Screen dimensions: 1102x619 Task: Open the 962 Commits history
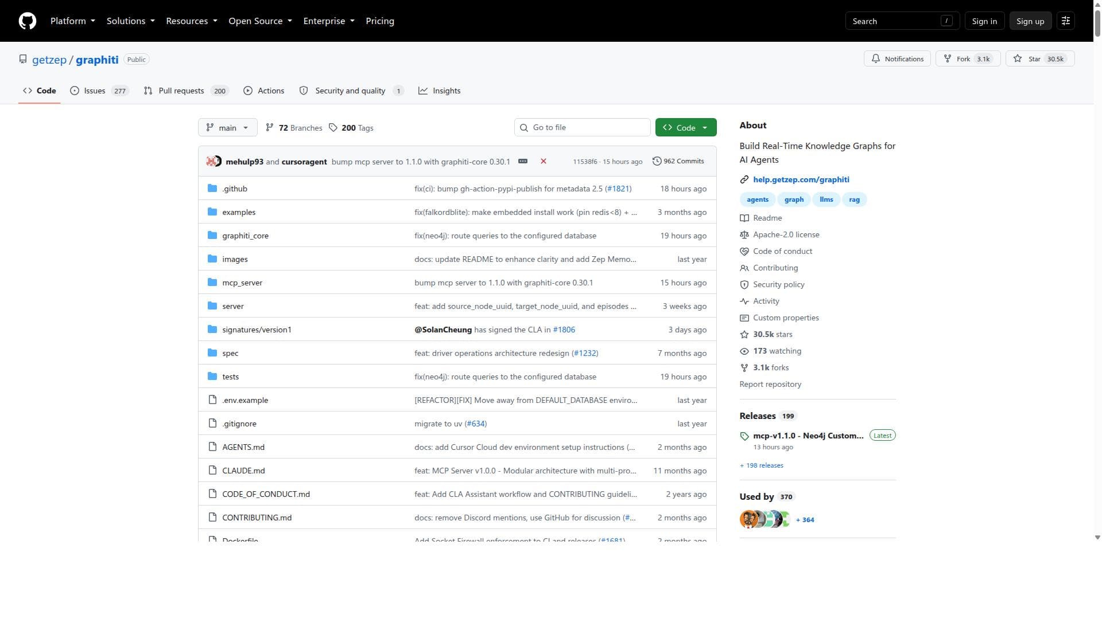pos(678,162)
